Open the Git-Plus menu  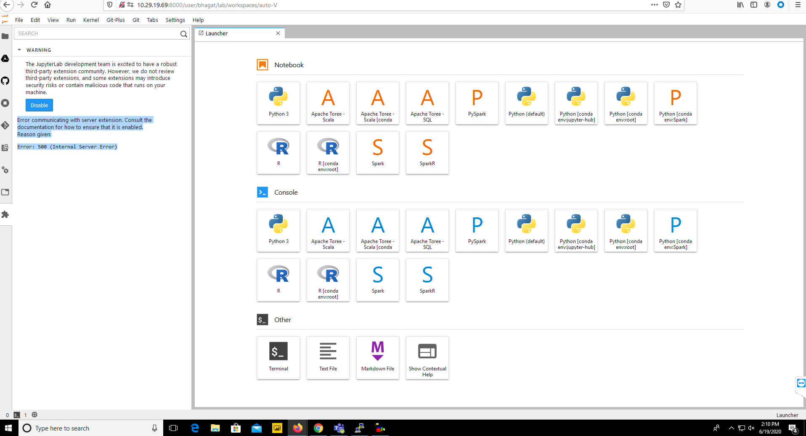tap(115, 20)
